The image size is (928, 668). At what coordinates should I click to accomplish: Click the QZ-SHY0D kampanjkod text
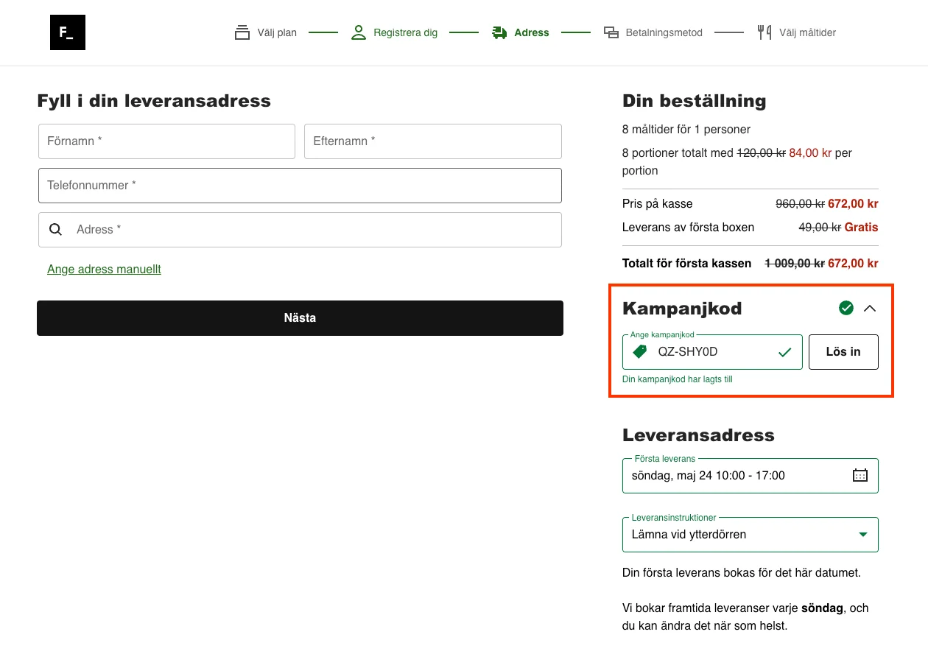click(688, 352)
